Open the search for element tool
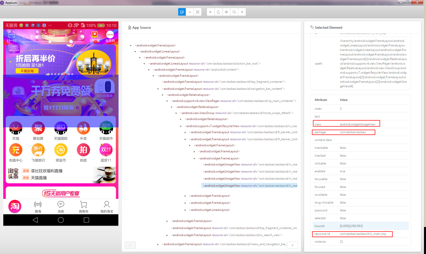Viewport: 426px width, 254px height. [234, 12]
